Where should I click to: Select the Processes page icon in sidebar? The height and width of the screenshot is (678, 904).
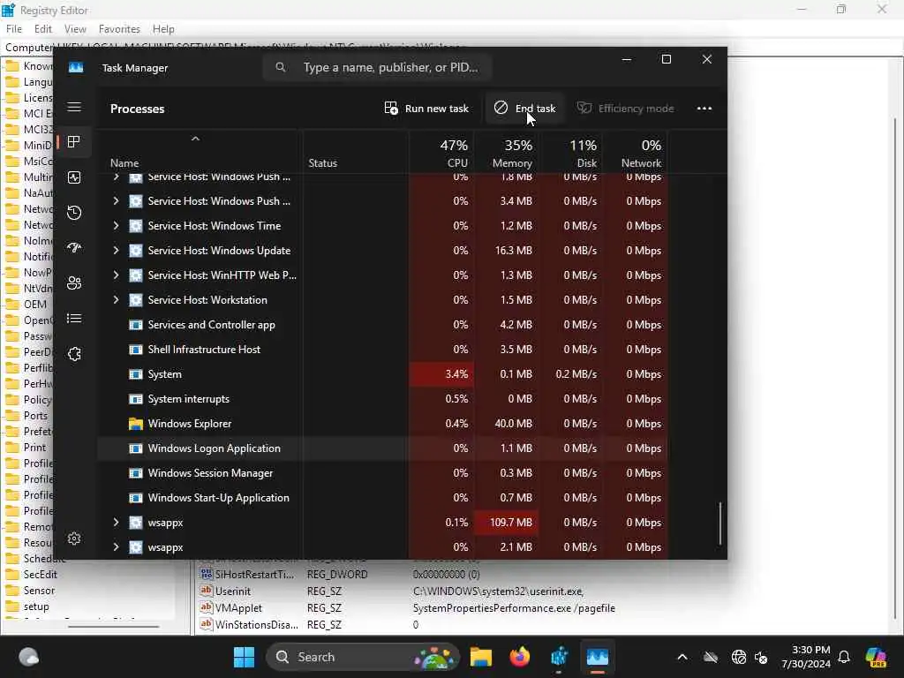tap(74, 142)
